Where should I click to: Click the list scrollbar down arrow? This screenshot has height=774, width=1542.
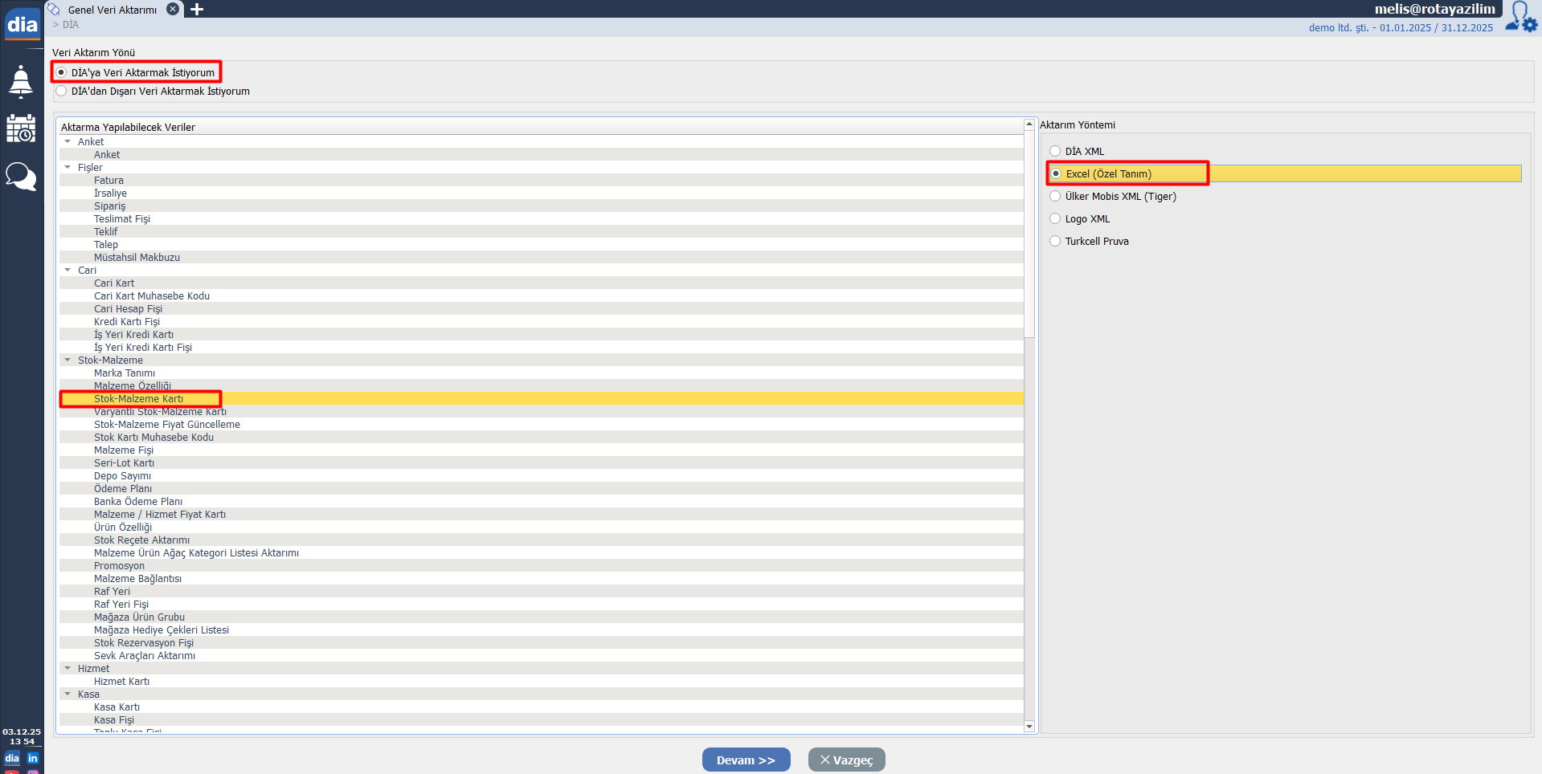(x=1029, y=727)
